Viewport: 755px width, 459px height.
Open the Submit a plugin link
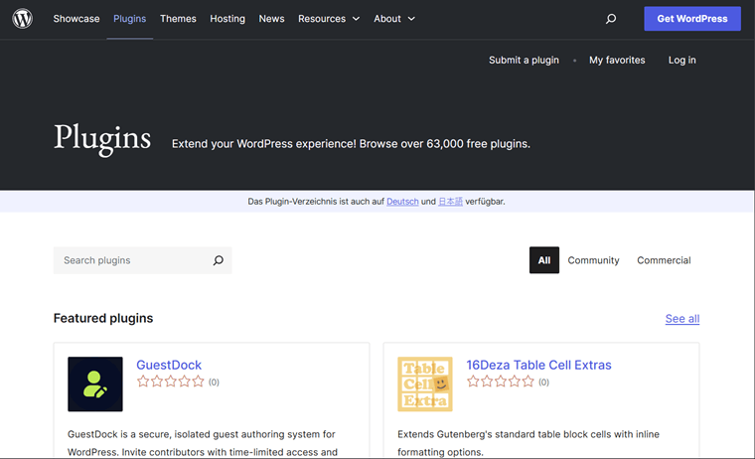pos(524,61)
